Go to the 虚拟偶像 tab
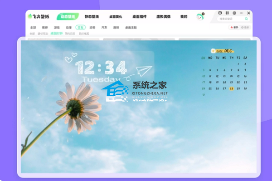 click(163, 17)
